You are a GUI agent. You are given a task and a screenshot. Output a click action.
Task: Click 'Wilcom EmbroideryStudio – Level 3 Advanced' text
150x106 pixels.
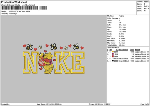pos(18,5)
